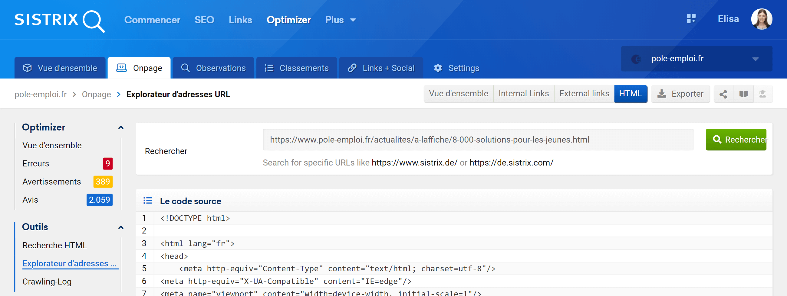Click the list icon beside Le code source
The width and height of the screenshot is (787, 296).
pyautogui.click(x=148, y=201)
